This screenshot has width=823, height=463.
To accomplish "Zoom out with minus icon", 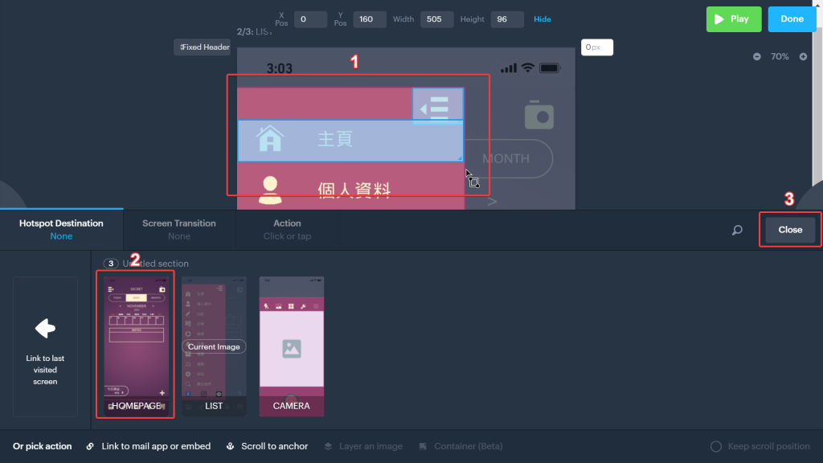I will (757, 57).
